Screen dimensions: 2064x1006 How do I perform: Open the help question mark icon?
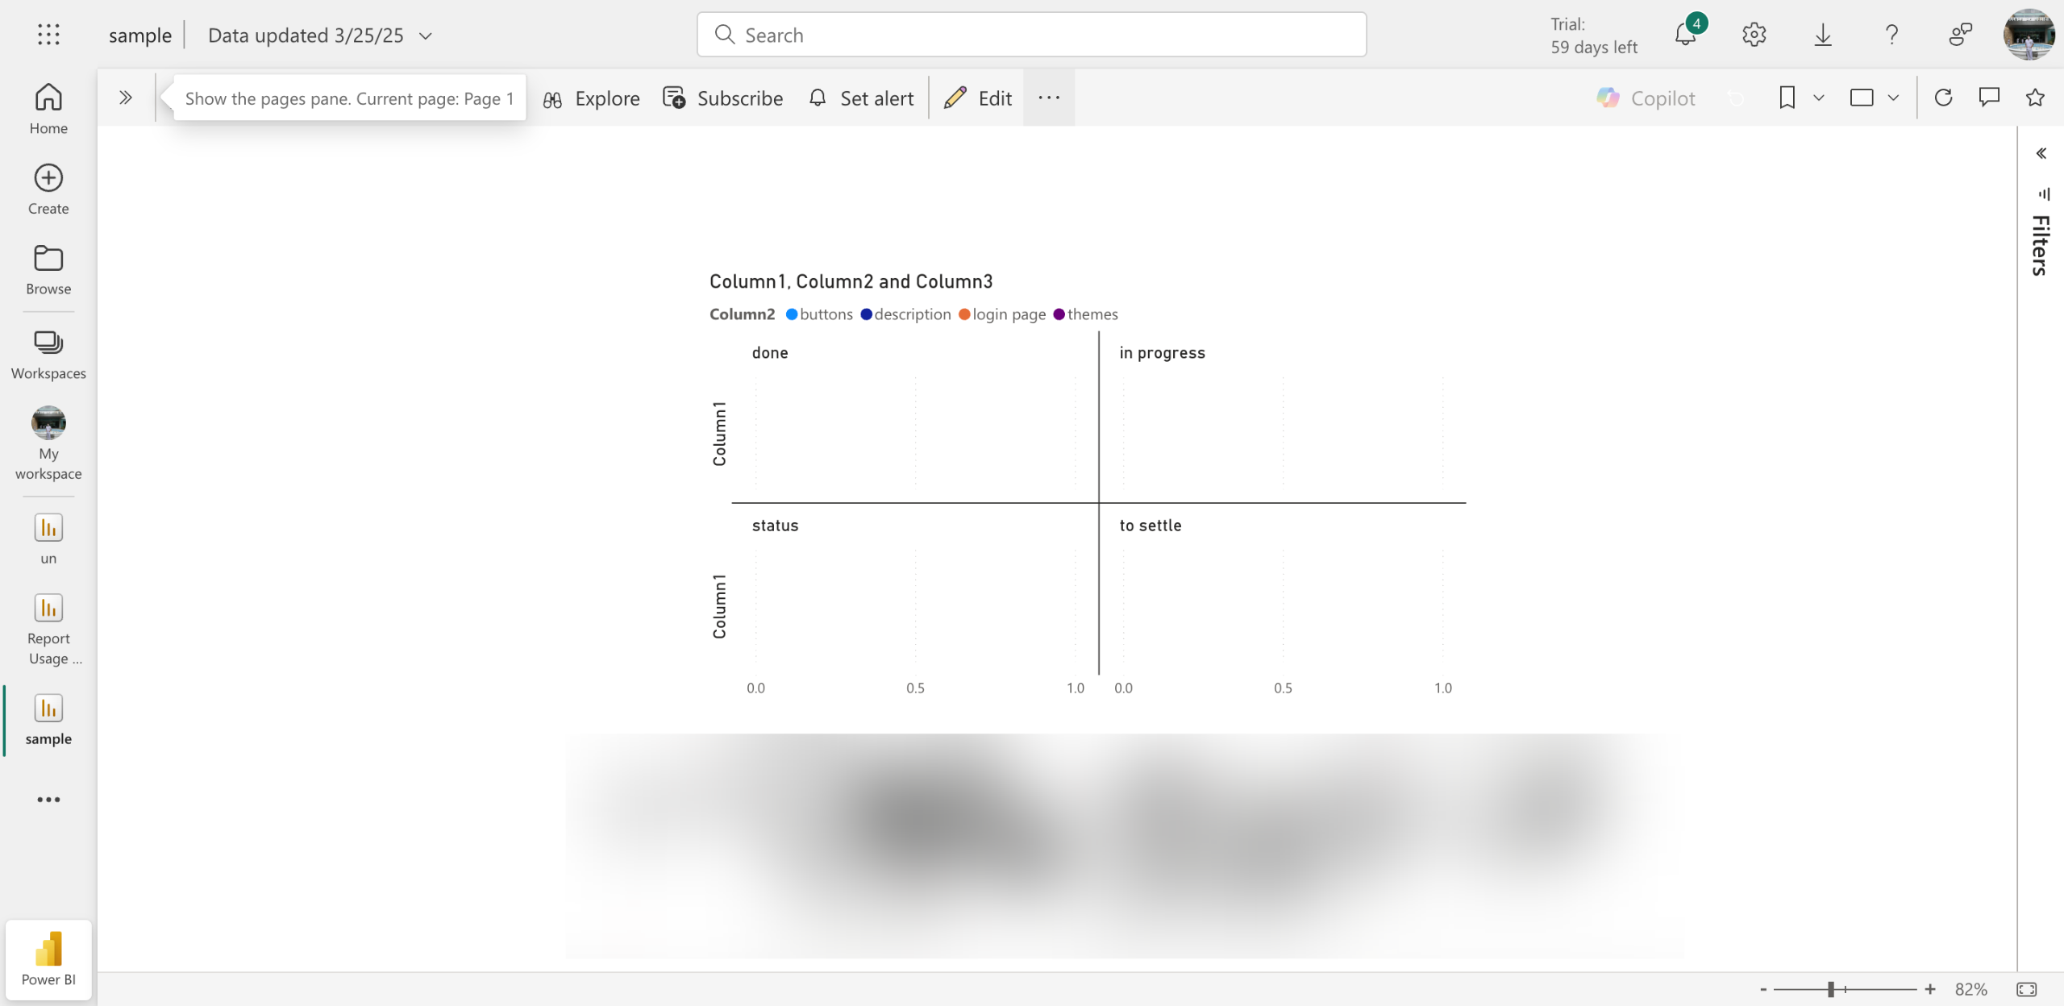pos(1891,35)
